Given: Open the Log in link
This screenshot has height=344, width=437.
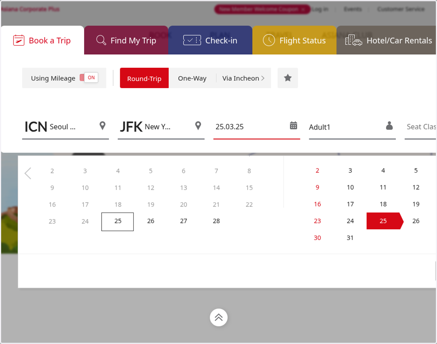Looking at the screenshot, I should [320, 9].
